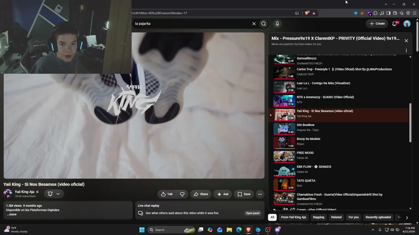Open the Brave Wallet icon

click(395, 13)
